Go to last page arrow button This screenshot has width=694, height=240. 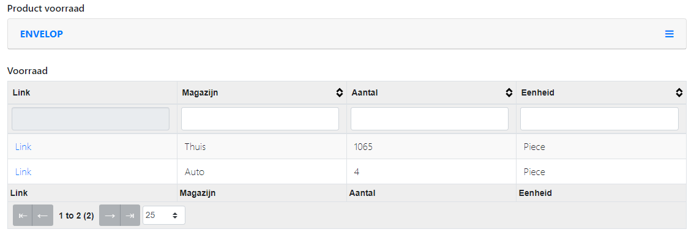[130, 215]
